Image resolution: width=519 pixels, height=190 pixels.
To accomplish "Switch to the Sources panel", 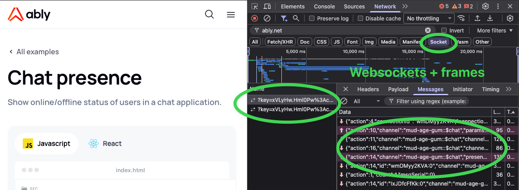I will pos(354,7).
